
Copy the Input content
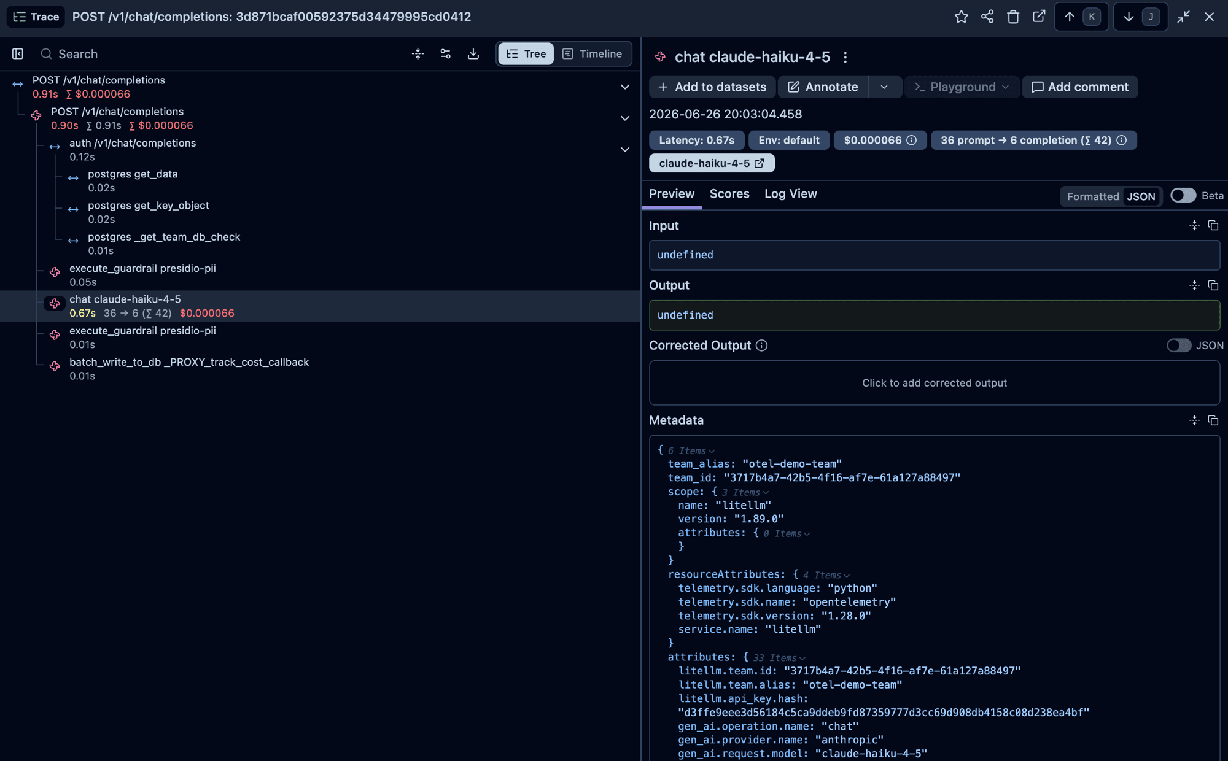click(1213, 226)
